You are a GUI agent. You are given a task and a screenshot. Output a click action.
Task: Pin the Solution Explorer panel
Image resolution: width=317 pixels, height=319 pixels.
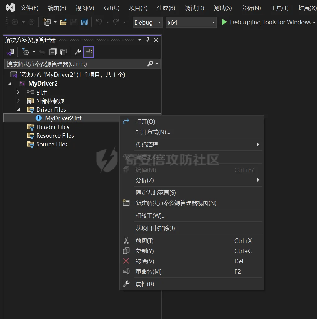pos(148,40)
